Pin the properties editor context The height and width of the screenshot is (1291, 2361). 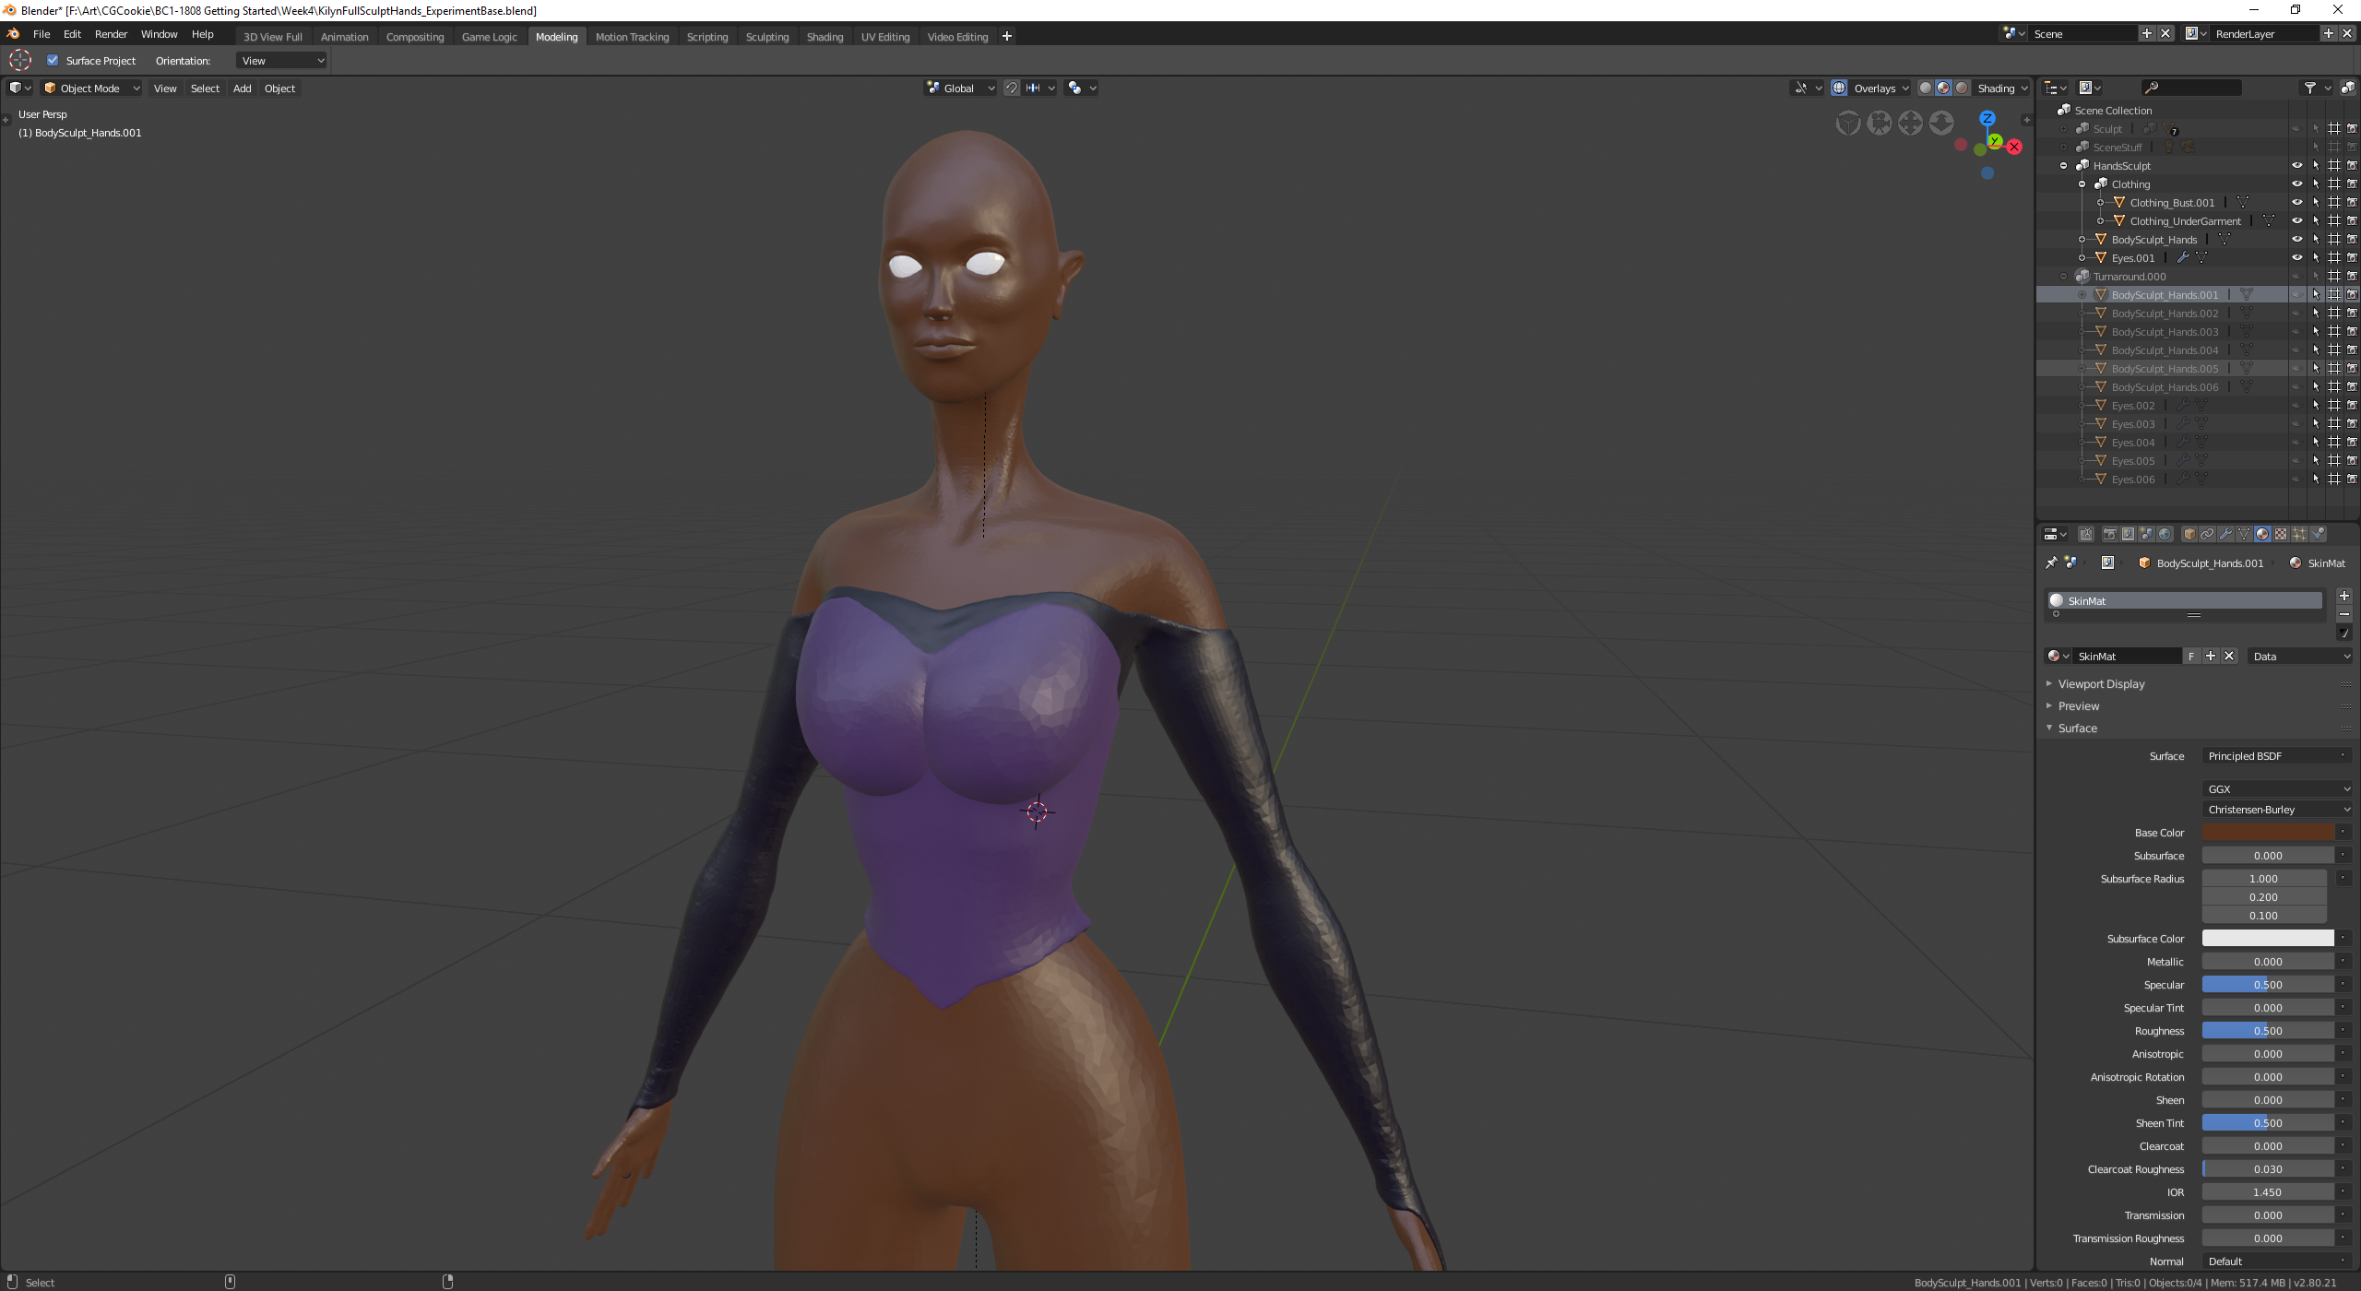[x=2051, y=563]
